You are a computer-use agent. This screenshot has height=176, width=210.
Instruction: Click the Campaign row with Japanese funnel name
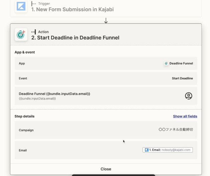coord(106,130)
